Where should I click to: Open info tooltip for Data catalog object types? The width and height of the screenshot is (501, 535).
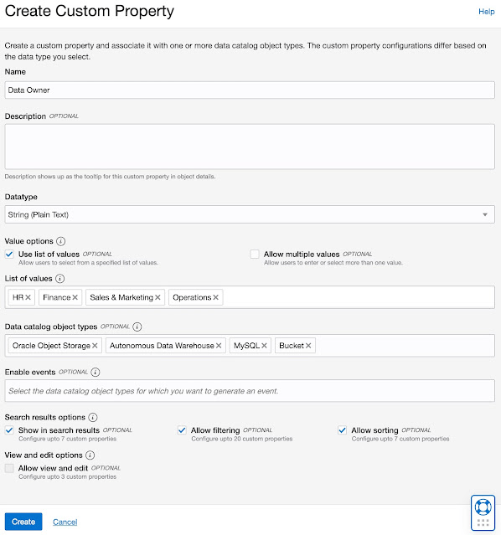click(x=137, y=327)
